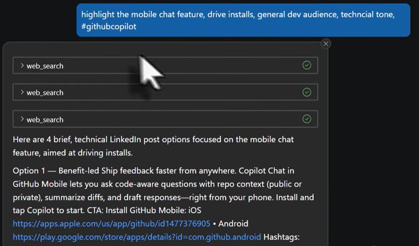Screen dimensions: 419x246
Task: Click the text 'Option 1 — Benefit-led'
Action: tap(56, 171)
